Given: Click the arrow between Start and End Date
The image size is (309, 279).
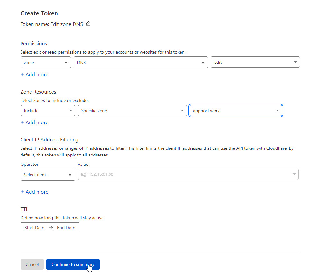Looking at the screenshot, I should 51,228.
